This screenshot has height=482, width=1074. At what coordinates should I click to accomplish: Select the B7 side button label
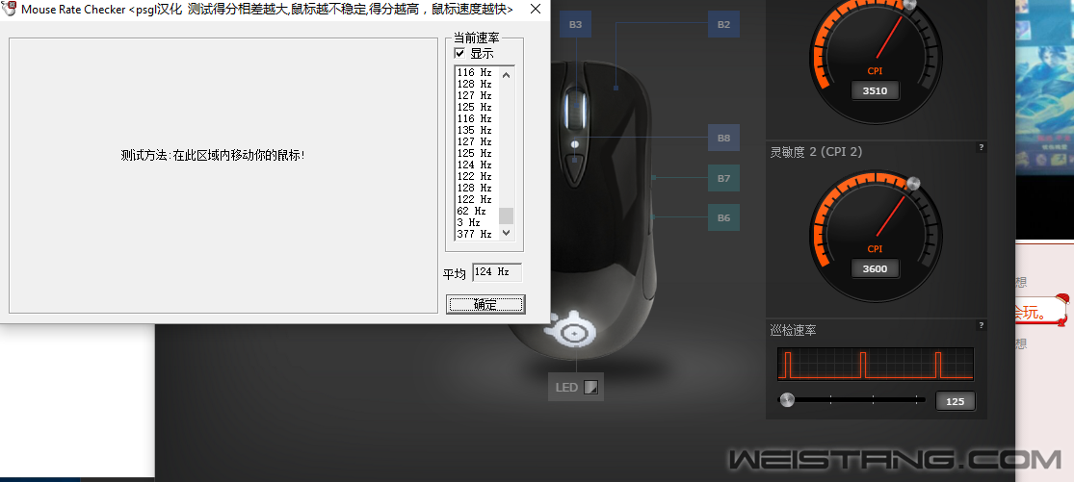click(x=724, y=178)
